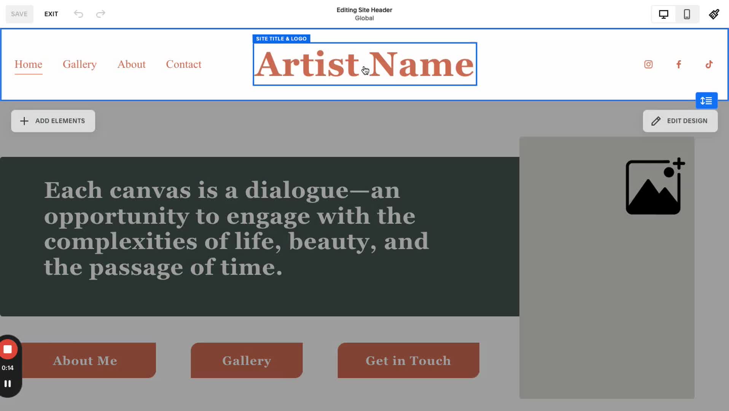
Task: Click the plus icon in Add Elements
Action: point(24,121)
